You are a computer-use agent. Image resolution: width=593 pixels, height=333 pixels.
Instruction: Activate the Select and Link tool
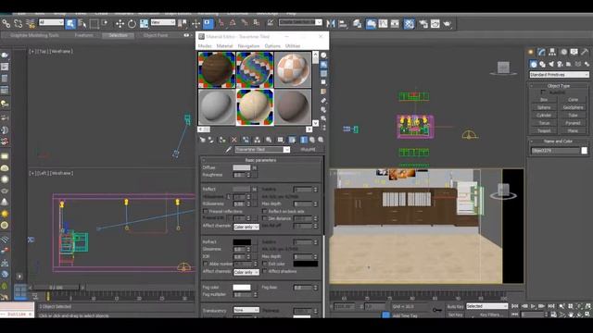click(6, 24)
